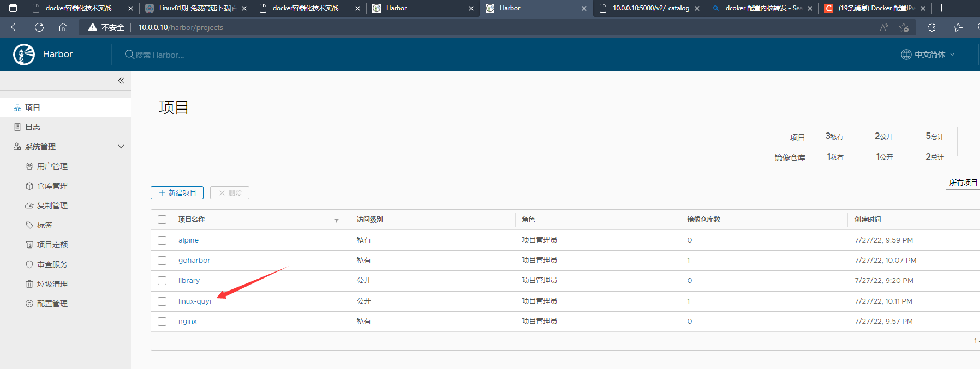Close the dcoker 配置内核转发 tab

click(810, 8)
